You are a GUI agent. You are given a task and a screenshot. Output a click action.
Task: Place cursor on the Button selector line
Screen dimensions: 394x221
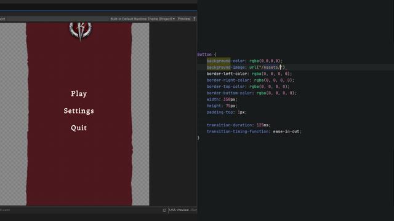click(207, 55)
